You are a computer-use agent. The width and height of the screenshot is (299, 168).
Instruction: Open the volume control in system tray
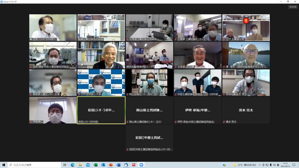(274, 165)
